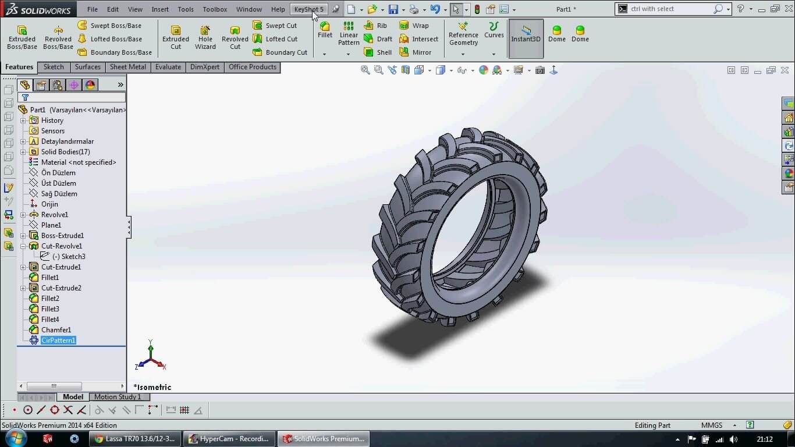Open Reference Geometry dropdown arrow

[463, 54]
